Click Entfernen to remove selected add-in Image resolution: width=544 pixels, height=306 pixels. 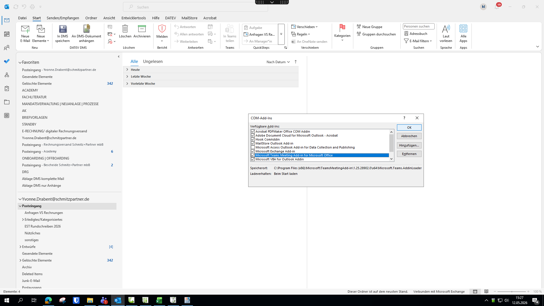pos(409,154)
